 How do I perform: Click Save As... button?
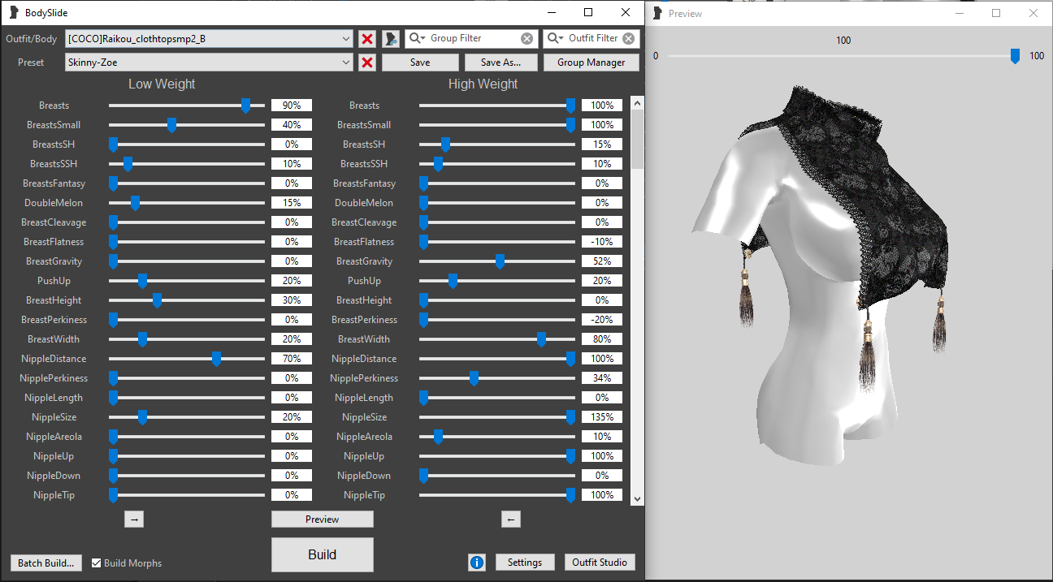pos(500,63)
